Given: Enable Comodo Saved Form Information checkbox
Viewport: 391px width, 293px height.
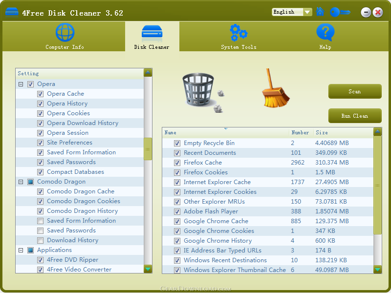Looking at the screenshot, I should [x=40, y=221].
